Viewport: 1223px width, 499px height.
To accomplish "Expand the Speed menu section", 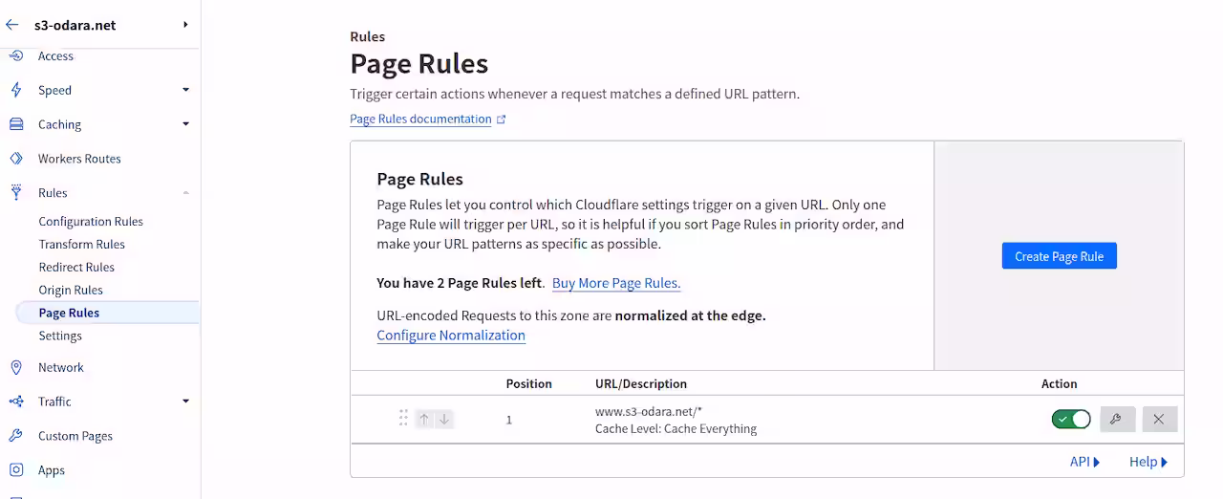I will pos(185,90).
